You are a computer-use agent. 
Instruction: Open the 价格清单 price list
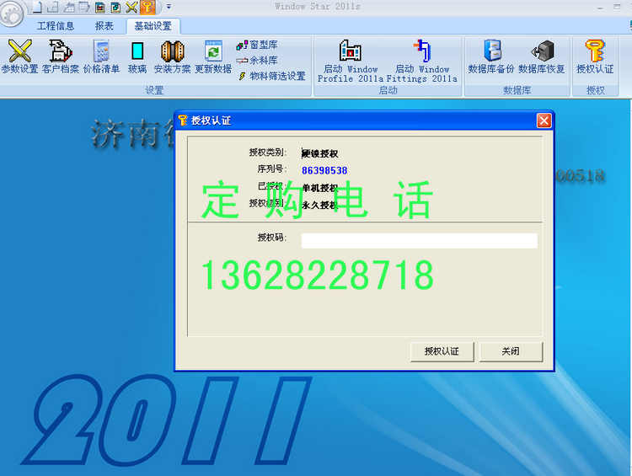(x=101, y=56)
